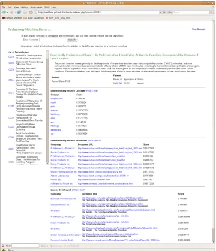Open the 'genetically' concept link
216x251 pixels.
pyautogui.click(x=56, y=130)
